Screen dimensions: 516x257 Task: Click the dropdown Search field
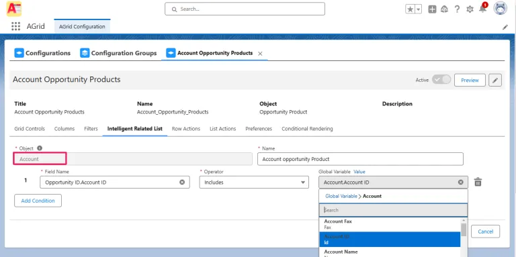coord(393,210)
